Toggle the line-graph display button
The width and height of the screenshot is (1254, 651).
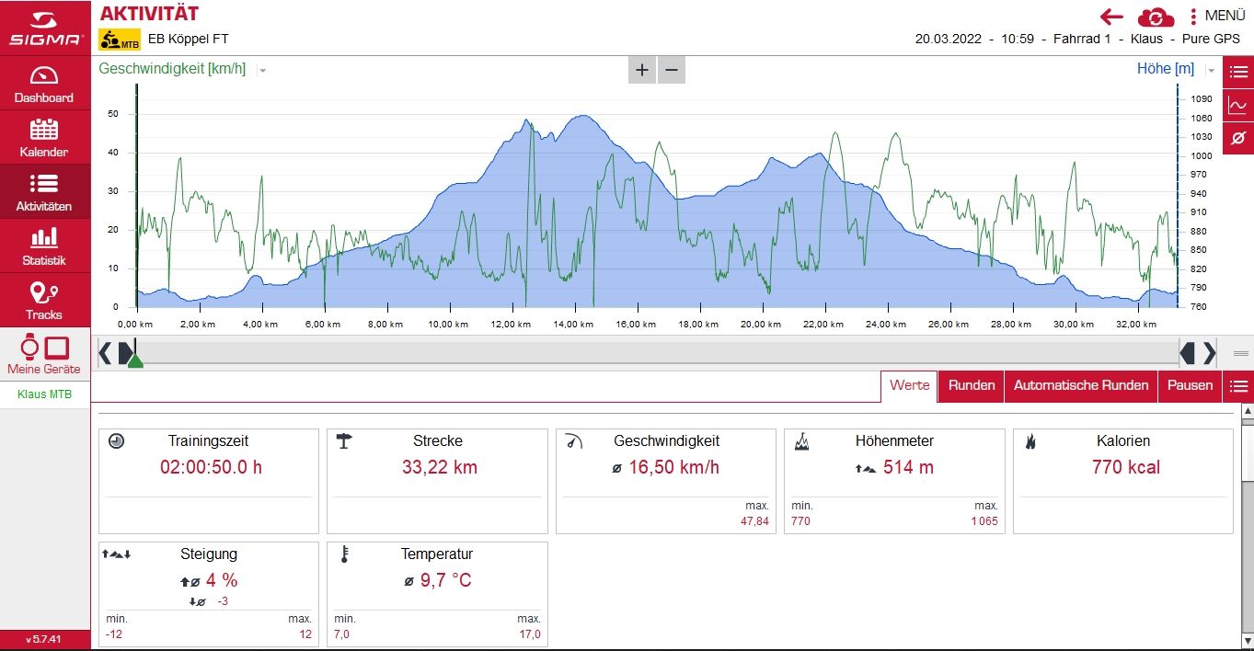(x=1237, y=105)
